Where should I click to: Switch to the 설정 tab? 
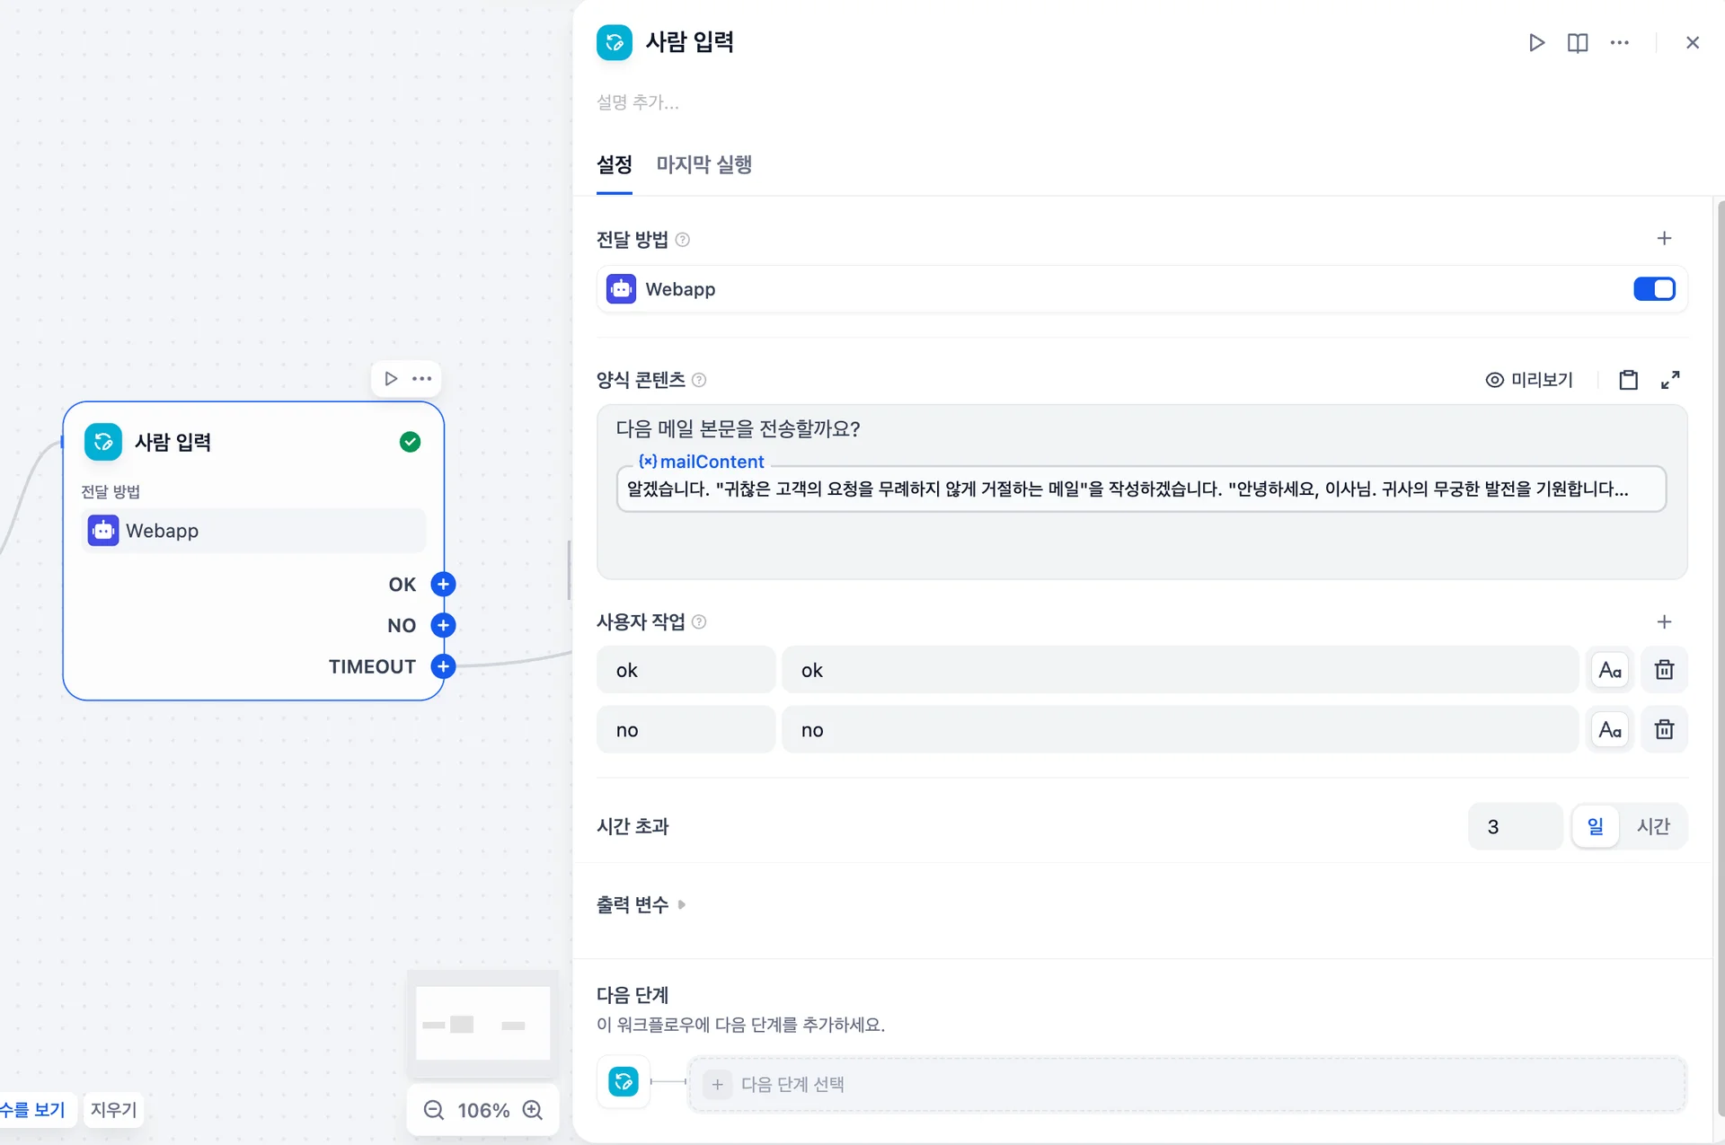(x=615, y=164)
